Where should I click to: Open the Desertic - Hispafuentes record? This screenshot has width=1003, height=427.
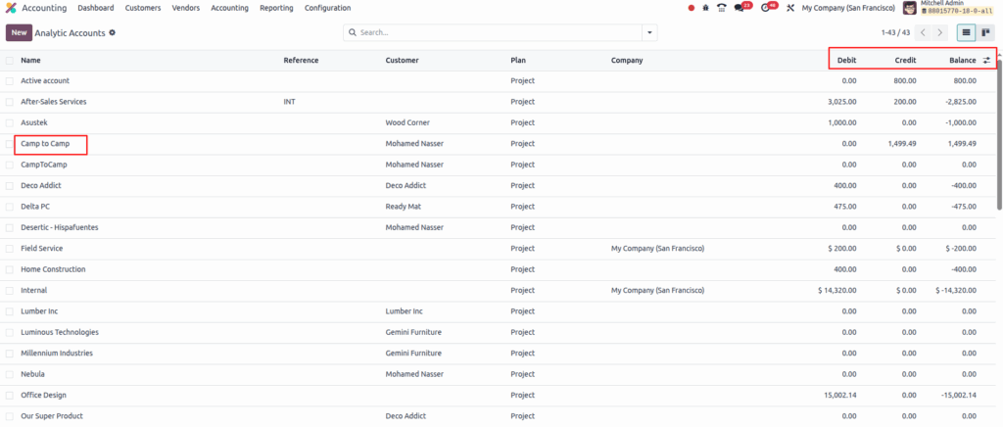pos(60,227)
